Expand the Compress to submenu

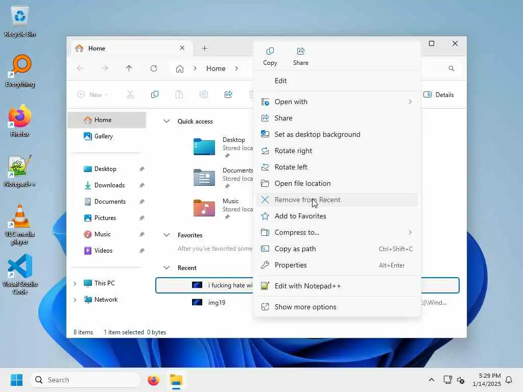click(337, 232)
